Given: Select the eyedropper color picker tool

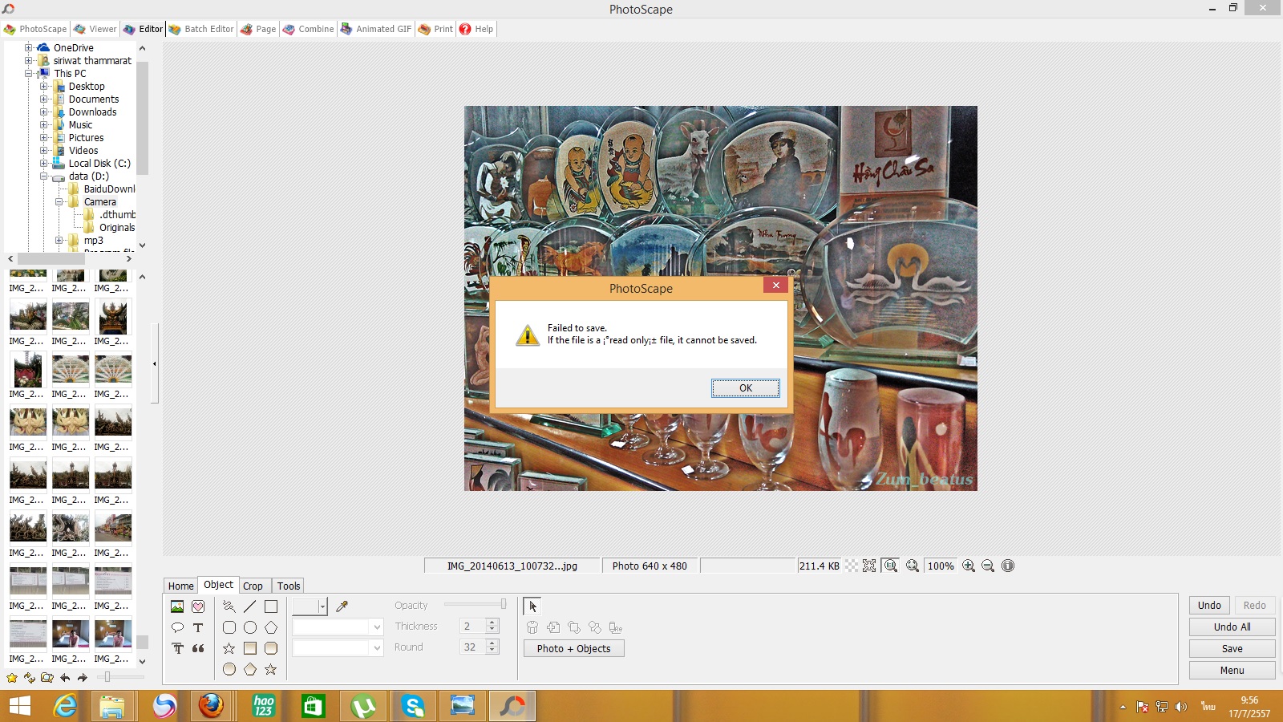Looking at the screenshot, I should click(342, 606).
